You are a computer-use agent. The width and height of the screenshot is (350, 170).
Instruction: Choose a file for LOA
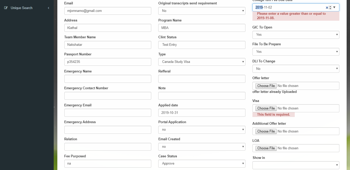pyautogui.click(x=266, y=148)
